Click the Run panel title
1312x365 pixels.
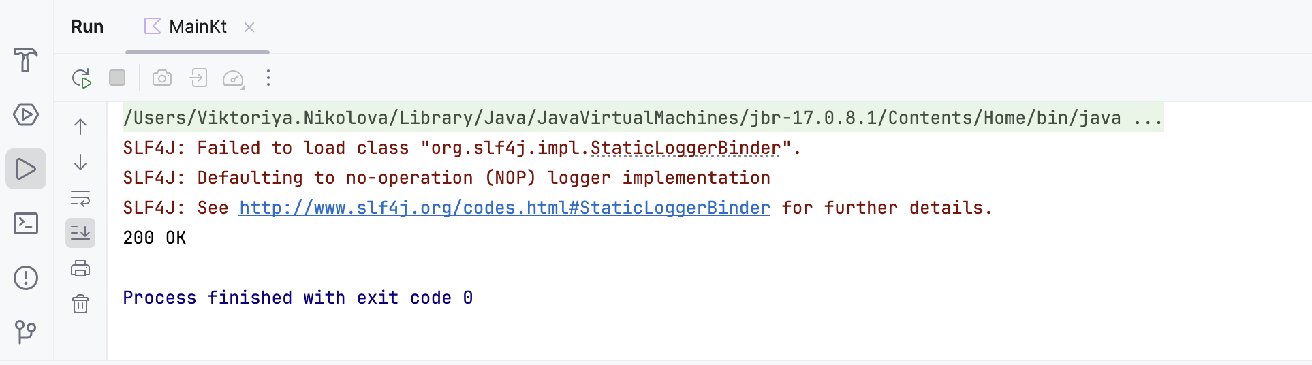87,27
